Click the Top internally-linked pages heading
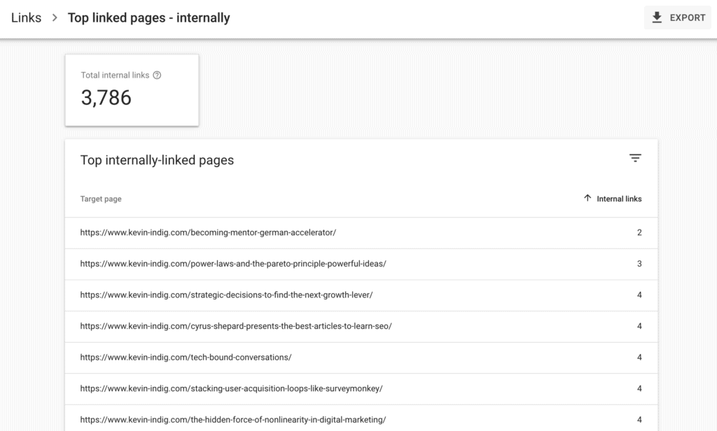This screenshot has height=431, width=717. 157,160
